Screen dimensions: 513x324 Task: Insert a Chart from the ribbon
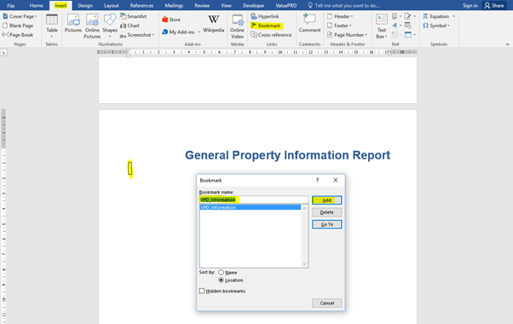(130, 26)
